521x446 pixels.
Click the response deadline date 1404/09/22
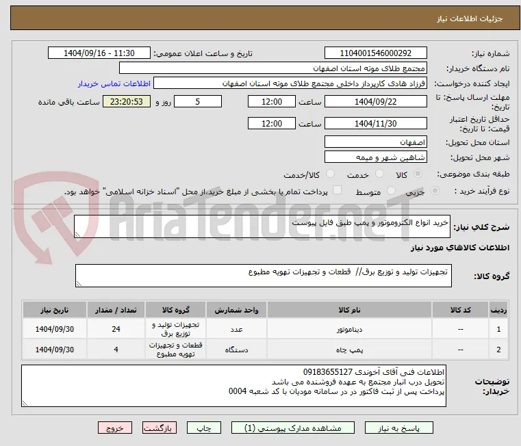pyautogui.click(x=375, y=102)
